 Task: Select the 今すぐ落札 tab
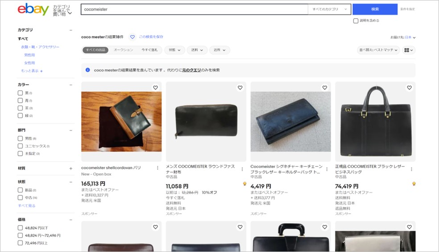[x=149, y=50]
